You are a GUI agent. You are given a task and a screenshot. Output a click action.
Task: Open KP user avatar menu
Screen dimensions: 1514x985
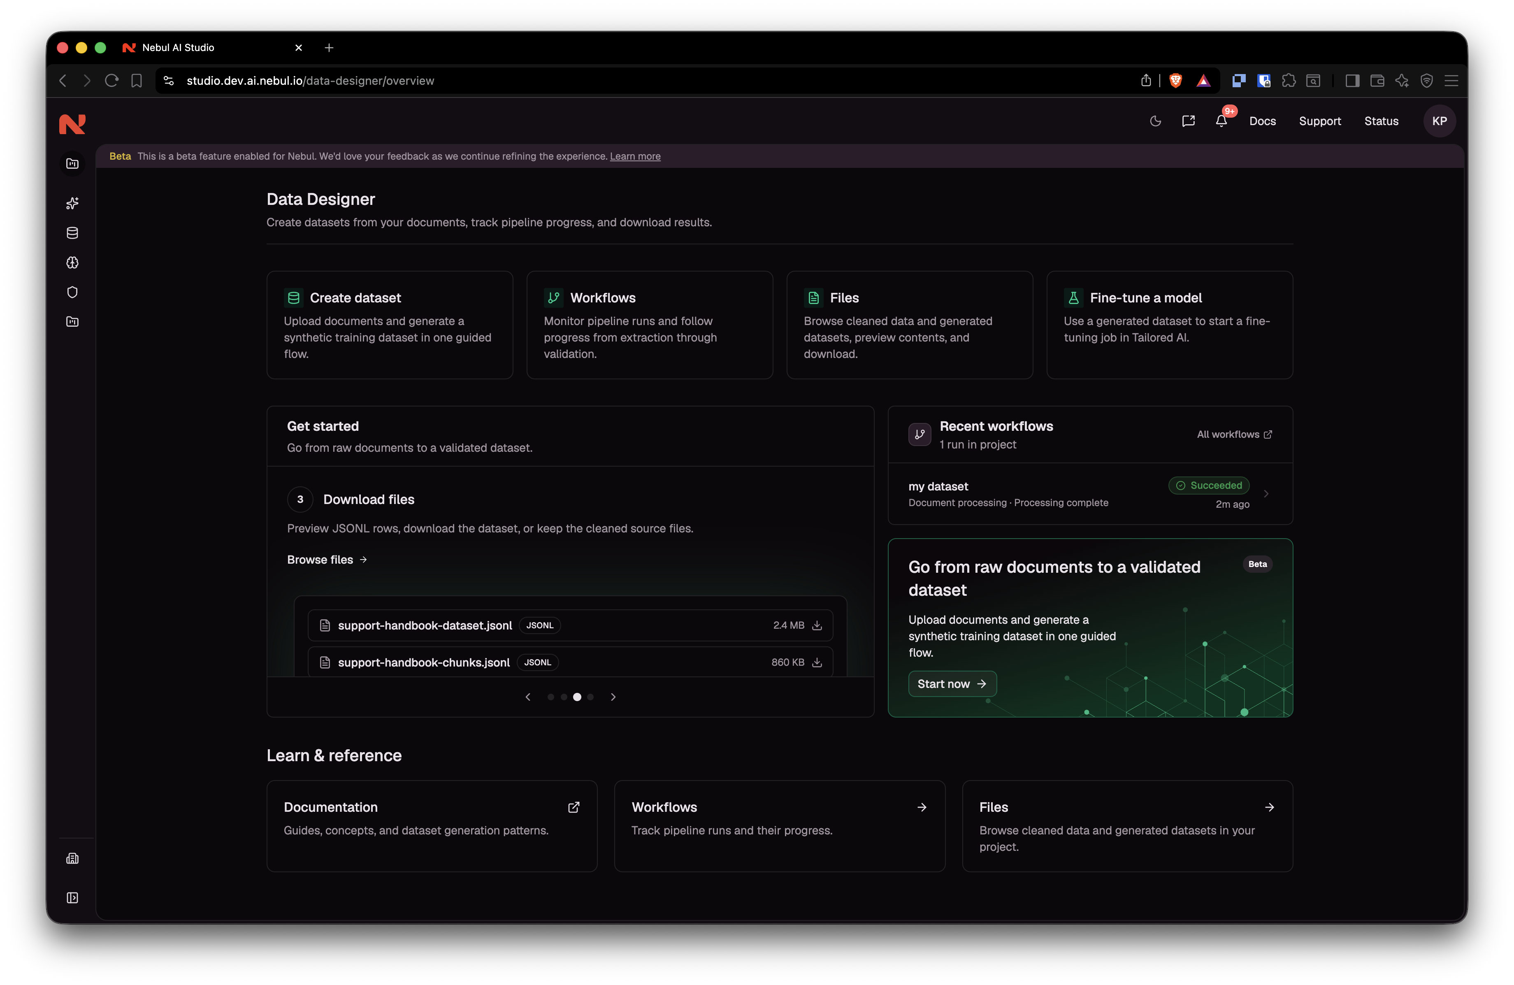(1439, 121)
